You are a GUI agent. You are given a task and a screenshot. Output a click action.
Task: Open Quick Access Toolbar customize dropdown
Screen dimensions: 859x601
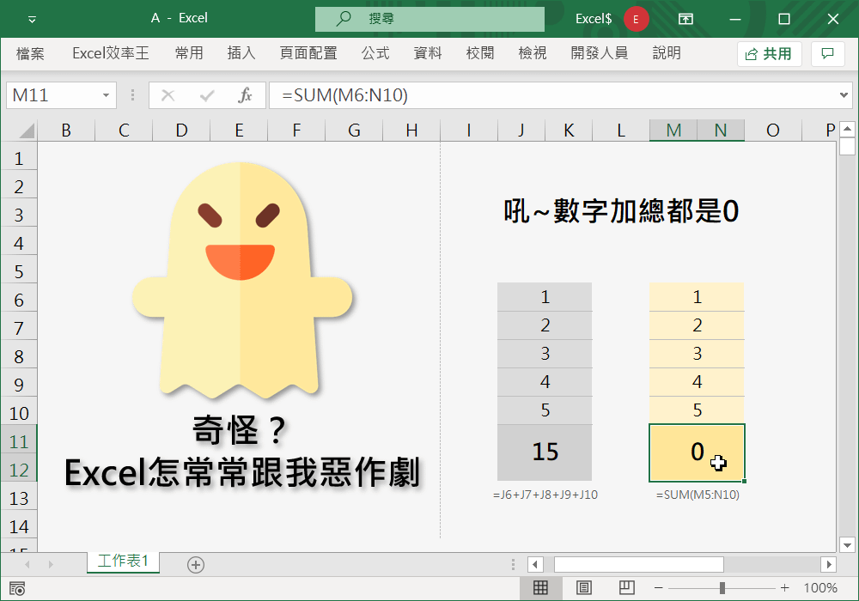(32, 18)
